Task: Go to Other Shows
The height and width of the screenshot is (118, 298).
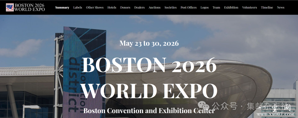Action: pos(95,7)
